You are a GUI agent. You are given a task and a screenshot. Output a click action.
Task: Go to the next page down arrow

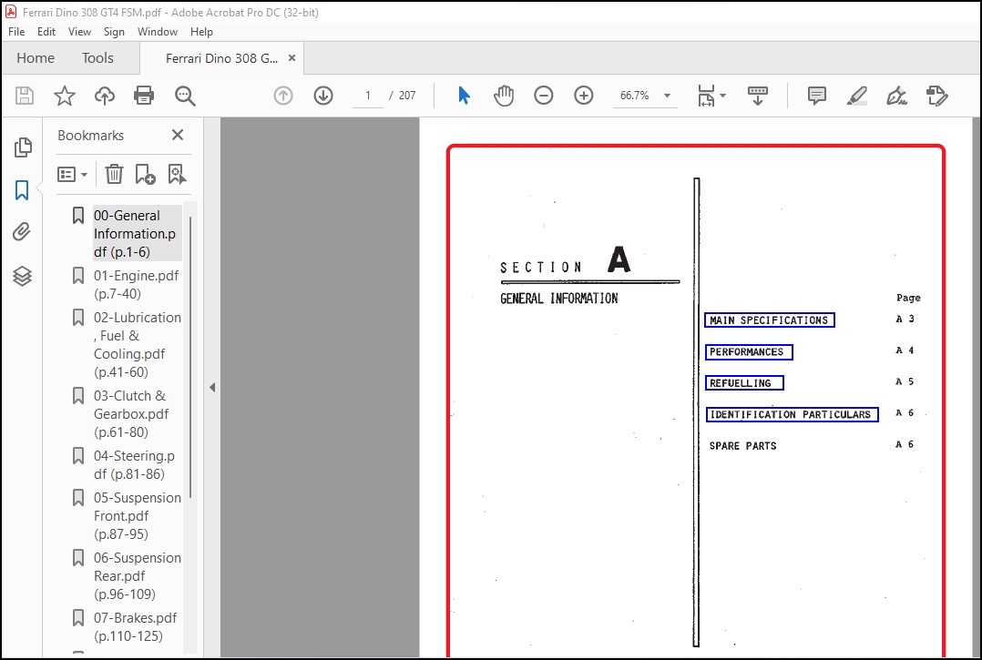(x=323, y=96)
